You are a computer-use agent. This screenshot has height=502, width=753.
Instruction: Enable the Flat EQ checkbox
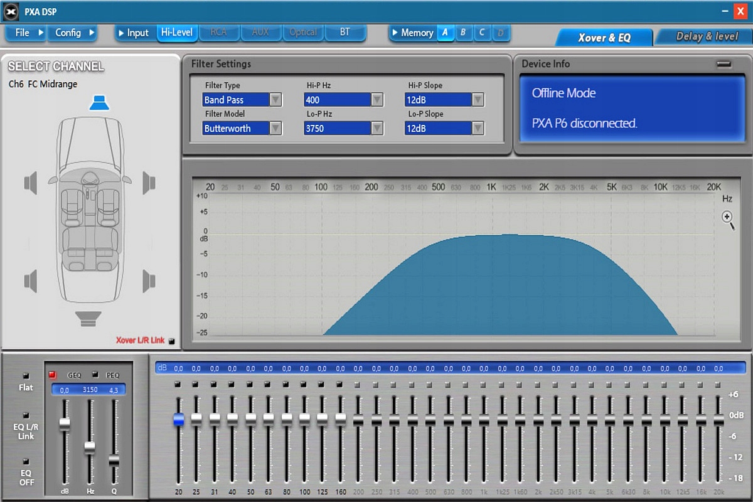pyautogui.click(x=26, y=376)
